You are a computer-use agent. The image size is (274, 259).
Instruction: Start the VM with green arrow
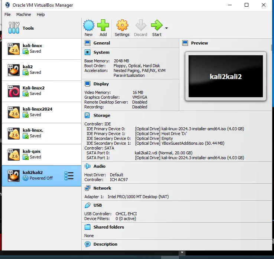[x=157, y=25]
